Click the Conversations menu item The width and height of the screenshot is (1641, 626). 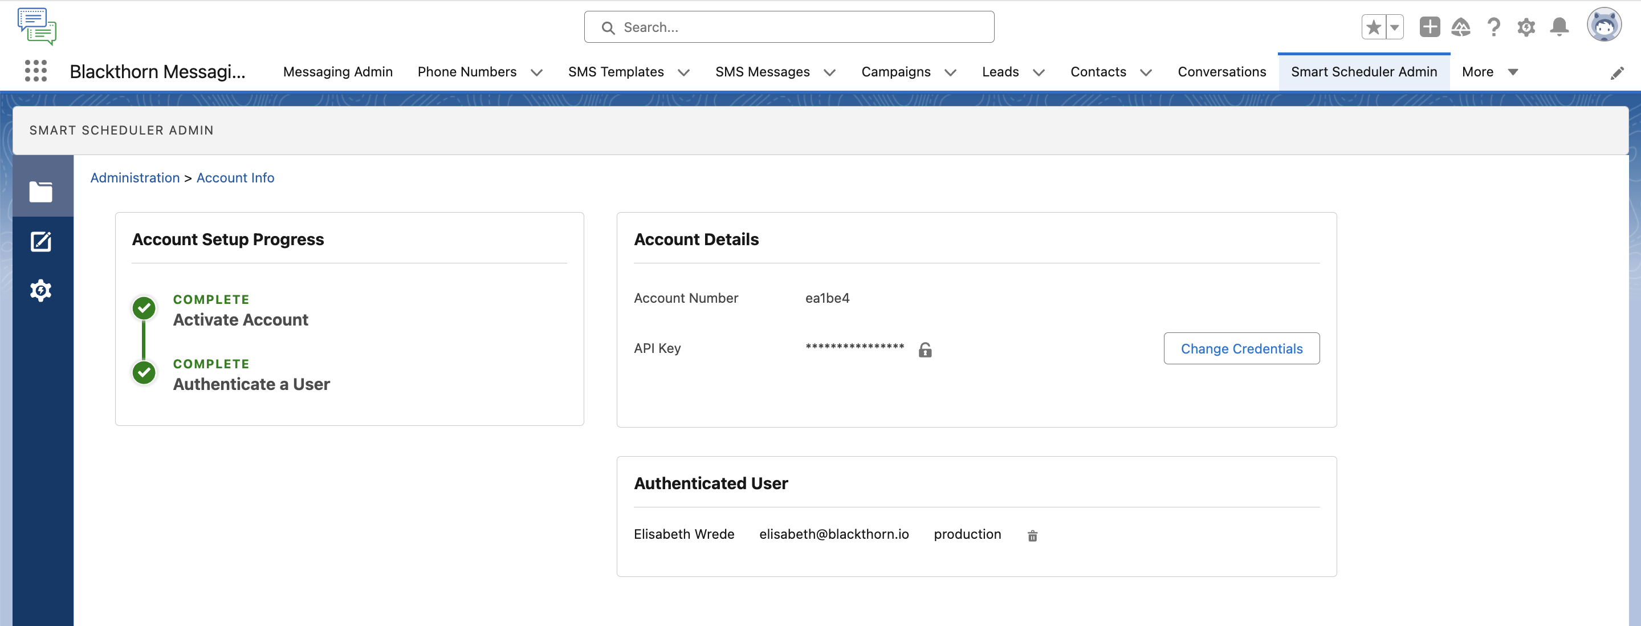1221,71
